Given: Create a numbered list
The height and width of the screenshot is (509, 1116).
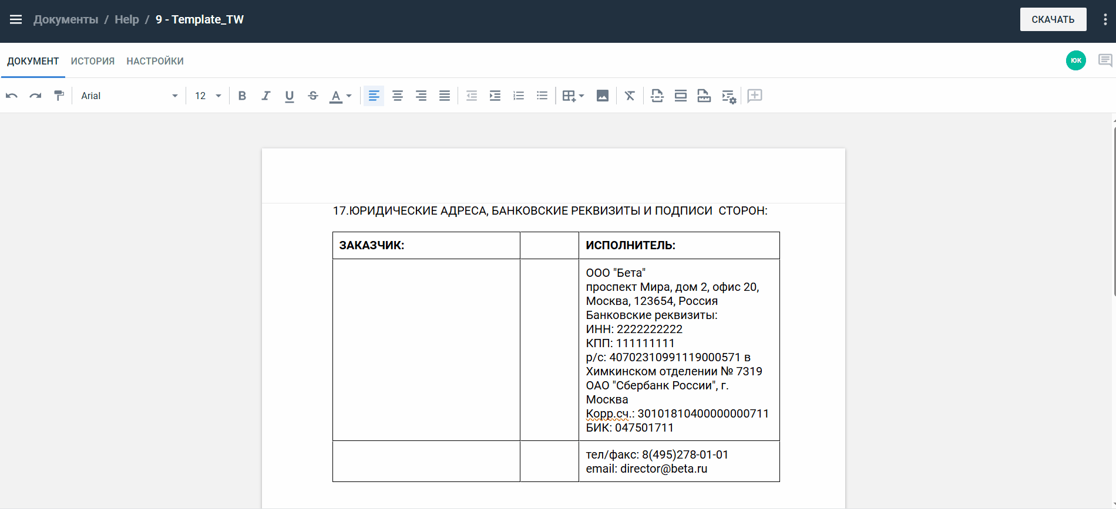Looking at the screenshot, I should (x=519, y=96).
